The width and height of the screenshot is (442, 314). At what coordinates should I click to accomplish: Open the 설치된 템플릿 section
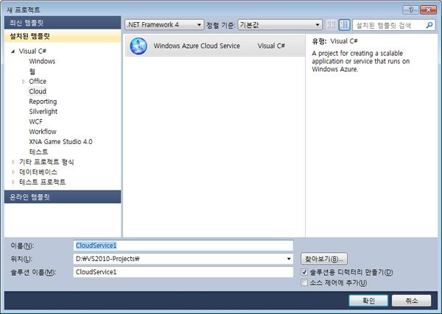coord(63,36)
